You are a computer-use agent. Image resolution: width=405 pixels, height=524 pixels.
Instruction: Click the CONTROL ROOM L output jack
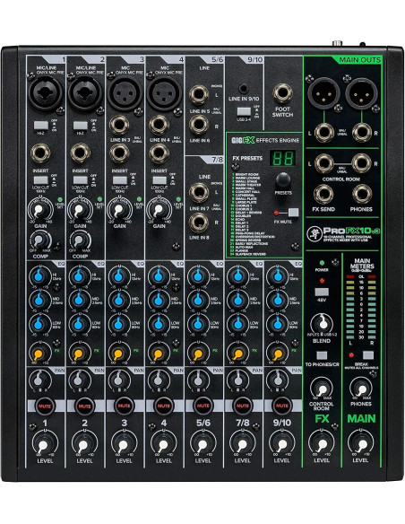point(323,163)
